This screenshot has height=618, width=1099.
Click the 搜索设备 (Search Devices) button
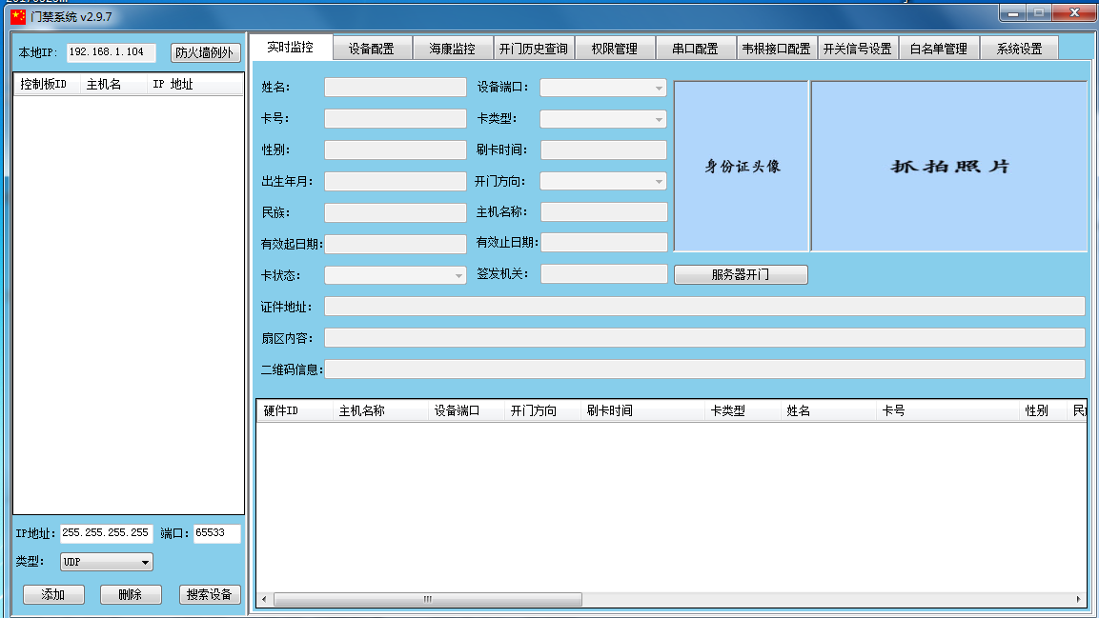tap(209, 593)
